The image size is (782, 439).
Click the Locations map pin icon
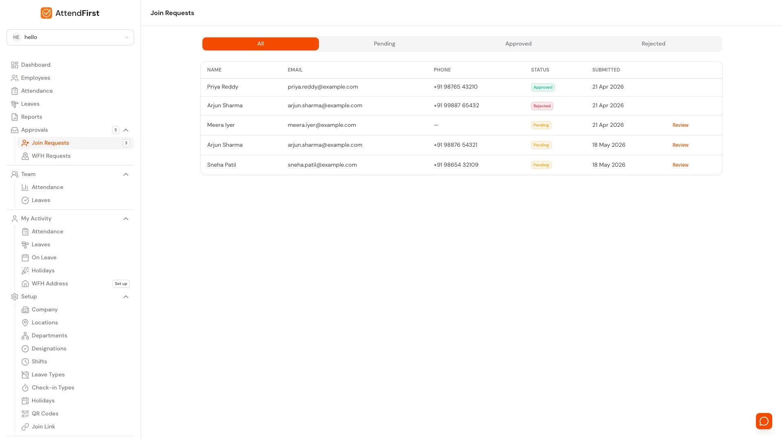click(x=25, y=323)
